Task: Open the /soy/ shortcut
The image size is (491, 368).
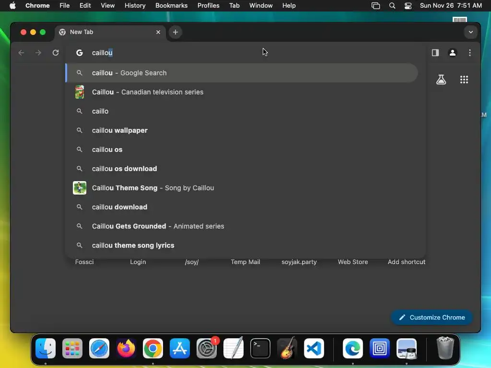Action: coord(192,262)
